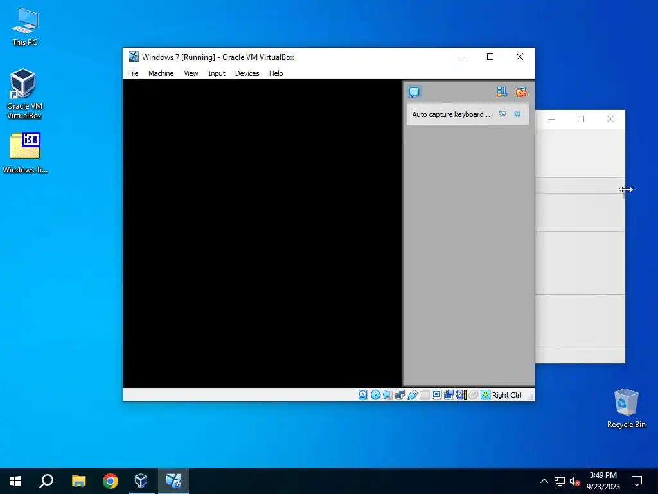Click the display settings status icon
658x494 pixels.
[x=436, y=395]
